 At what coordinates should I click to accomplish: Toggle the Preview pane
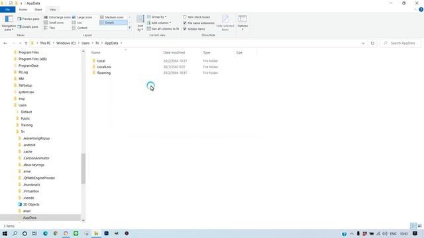point(28,19)
